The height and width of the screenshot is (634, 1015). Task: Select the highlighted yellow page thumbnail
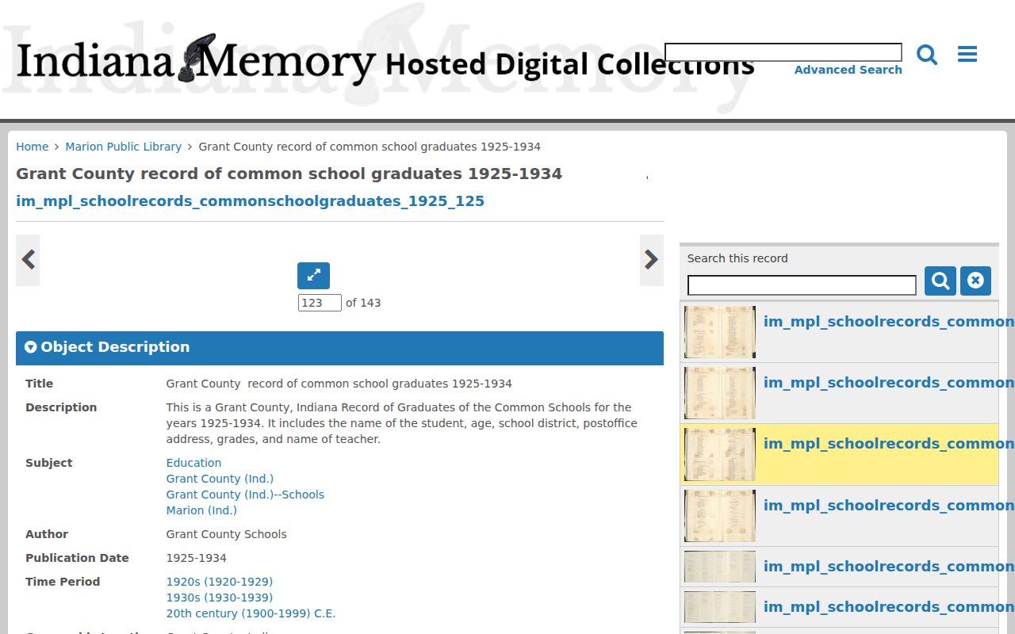click(x=720, y=454)
